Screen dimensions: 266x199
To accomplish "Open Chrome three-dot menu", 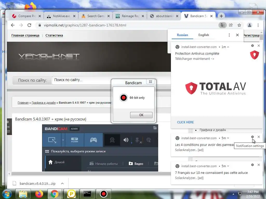I will coord(258,25).
